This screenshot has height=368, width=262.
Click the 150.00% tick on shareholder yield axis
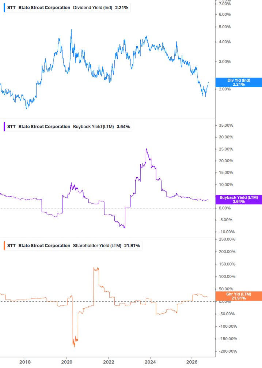(x=227, y=264)
